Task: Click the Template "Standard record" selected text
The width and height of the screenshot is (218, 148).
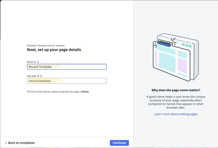Action: point(46,46)
